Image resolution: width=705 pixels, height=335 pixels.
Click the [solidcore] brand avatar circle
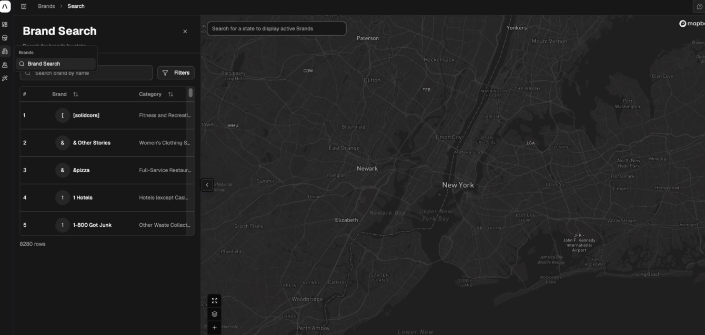click(x=63, y=116)
